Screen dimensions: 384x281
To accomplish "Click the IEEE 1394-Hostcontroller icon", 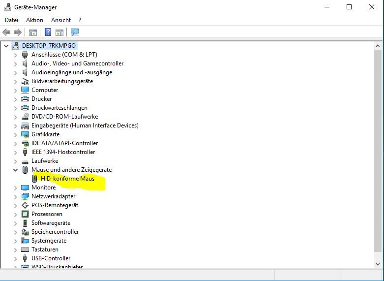I will tap(25, 152).
